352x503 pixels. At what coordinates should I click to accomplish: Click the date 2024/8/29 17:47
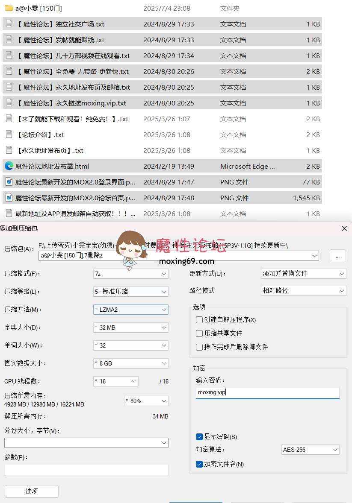[x=169, y=182]
